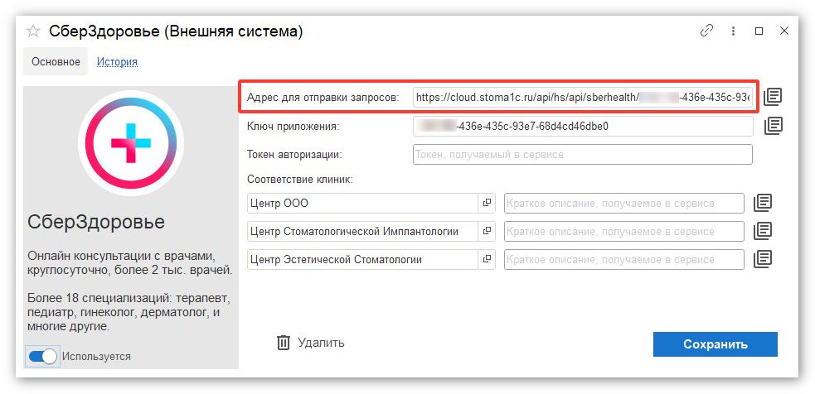Click description field for Центр ООО row
815x394 pixels.
coord(623,203)
